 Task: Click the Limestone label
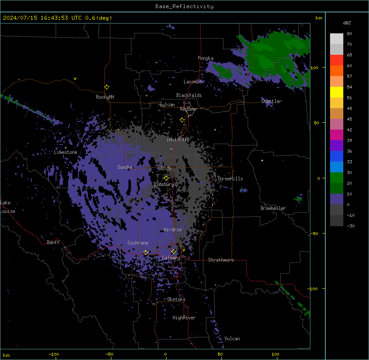[65, 152]
